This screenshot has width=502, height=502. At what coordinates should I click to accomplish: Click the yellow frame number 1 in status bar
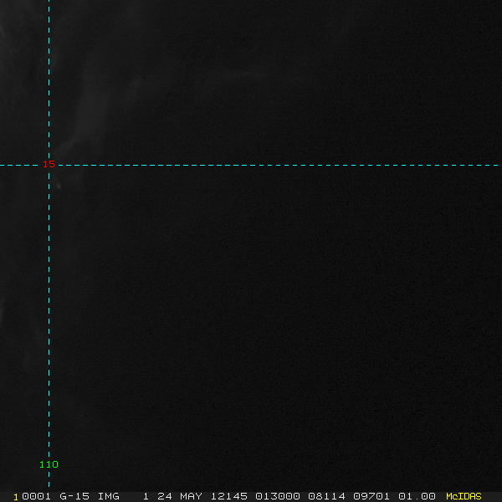coord(16,497)
